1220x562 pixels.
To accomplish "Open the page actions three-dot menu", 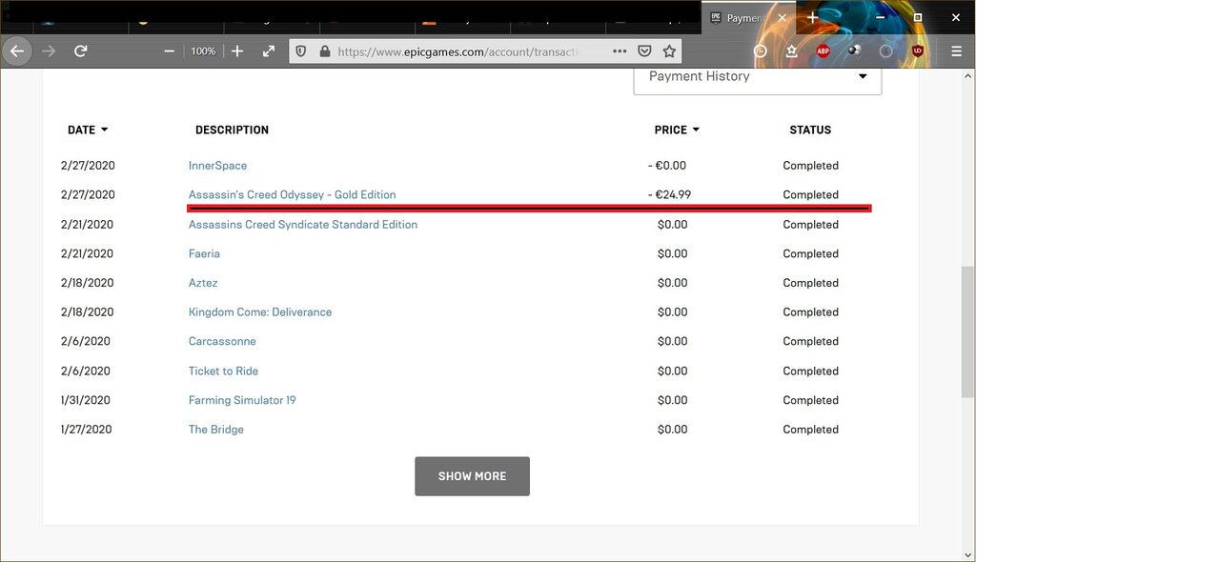I will point(620,51).
